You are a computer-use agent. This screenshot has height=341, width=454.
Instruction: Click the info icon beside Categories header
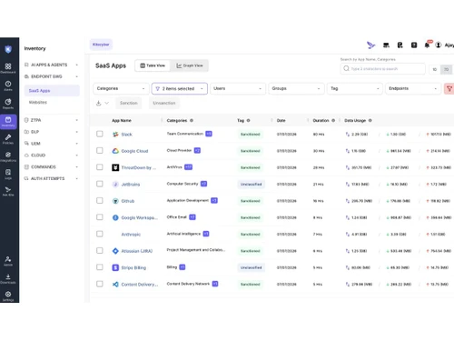tap(192, 120)
